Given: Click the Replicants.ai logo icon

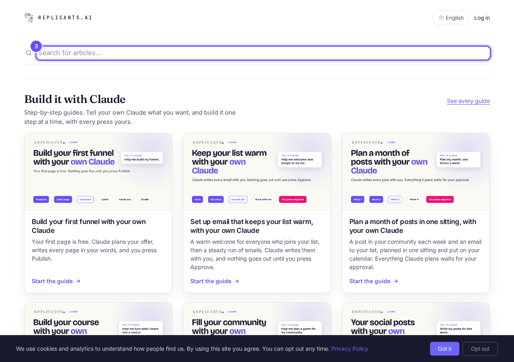Looking at the screenshot, I should click(x=29, y=18).
